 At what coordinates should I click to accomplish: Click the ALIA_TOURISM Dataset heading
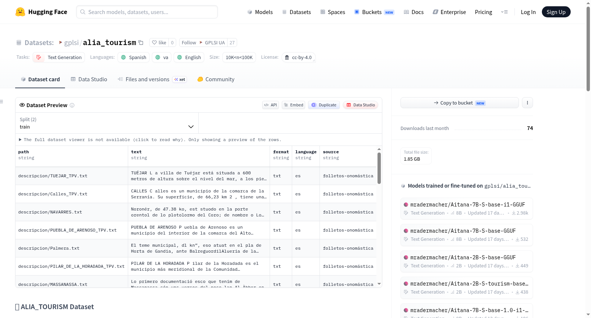(55, 307)
